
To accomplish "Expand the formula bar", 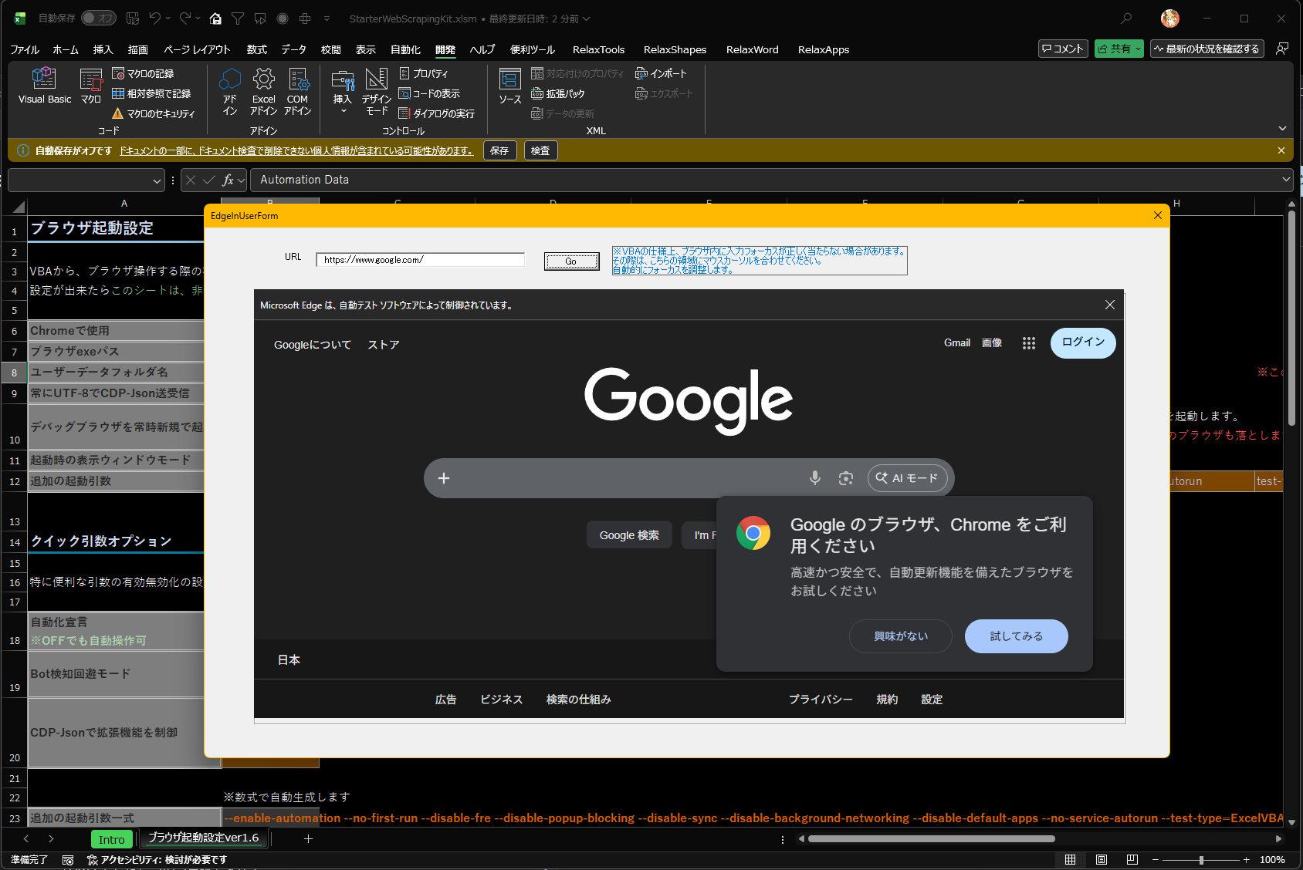I will click(x=1286, y=180).
